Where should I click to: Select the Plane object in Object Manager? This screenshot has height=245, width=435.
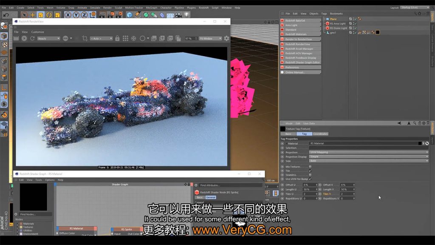(333, 19)
